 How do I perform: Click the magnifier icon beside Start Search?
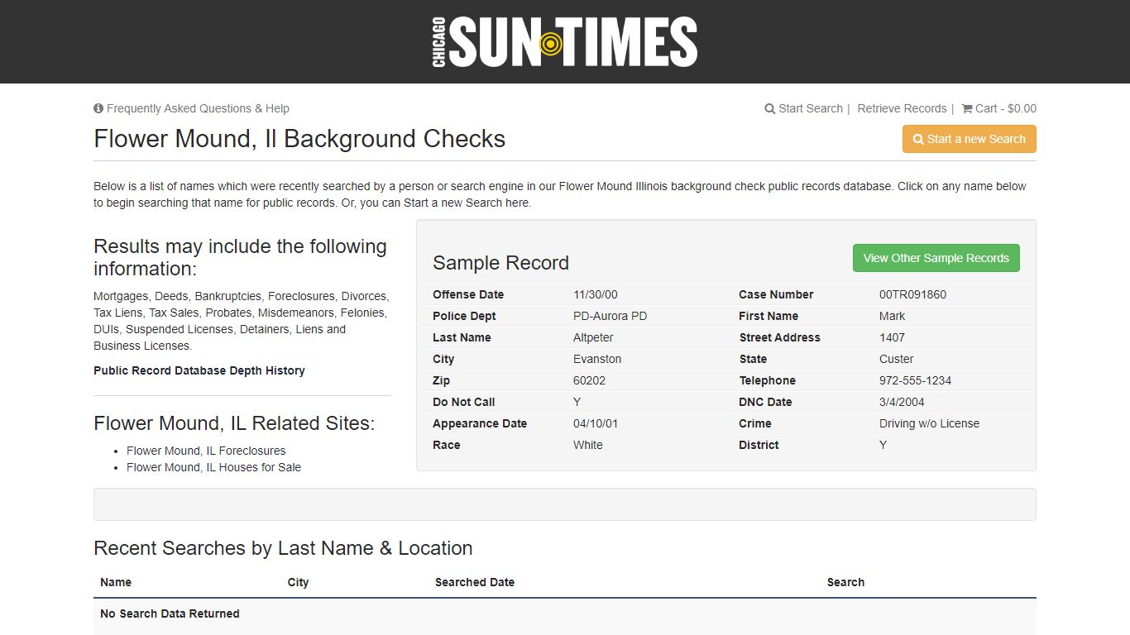click(770, 108)
